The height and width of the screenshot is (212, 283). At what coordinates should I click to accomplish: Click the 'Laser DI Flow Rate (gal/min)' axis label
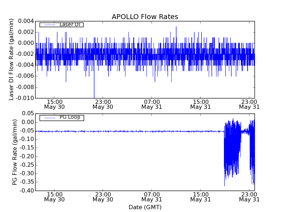pos(11,59)
